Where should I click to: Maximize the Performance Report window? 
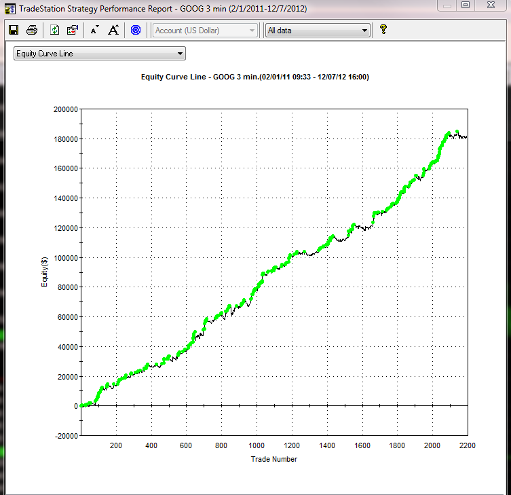[466, 5]
